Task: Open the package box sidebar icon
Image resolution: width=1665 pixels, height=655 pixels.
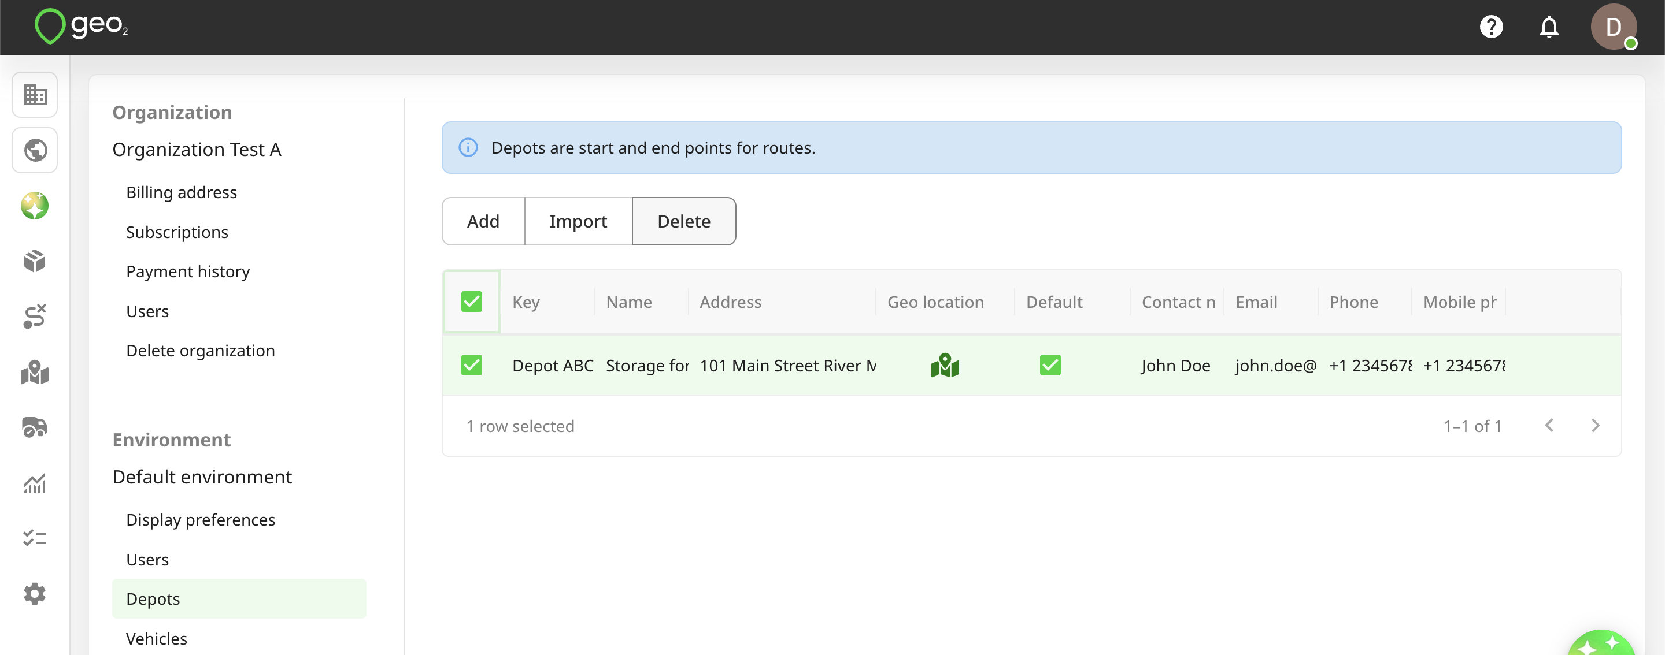Action: [x=35, y=261]
